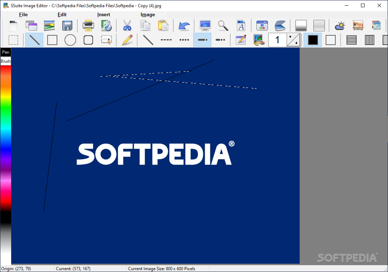Undo with the blue arrow icon
This screenshot has height=272, width=388.
(x=184, y=26)
